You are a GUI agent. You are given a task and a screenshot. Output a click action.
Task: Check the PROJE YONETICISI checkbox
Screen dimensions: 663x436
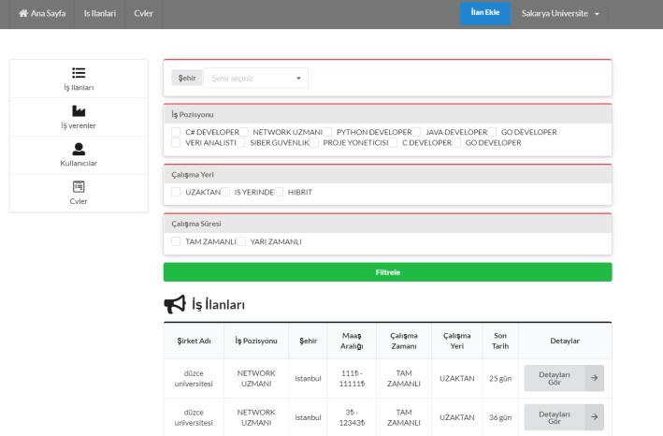314,143
